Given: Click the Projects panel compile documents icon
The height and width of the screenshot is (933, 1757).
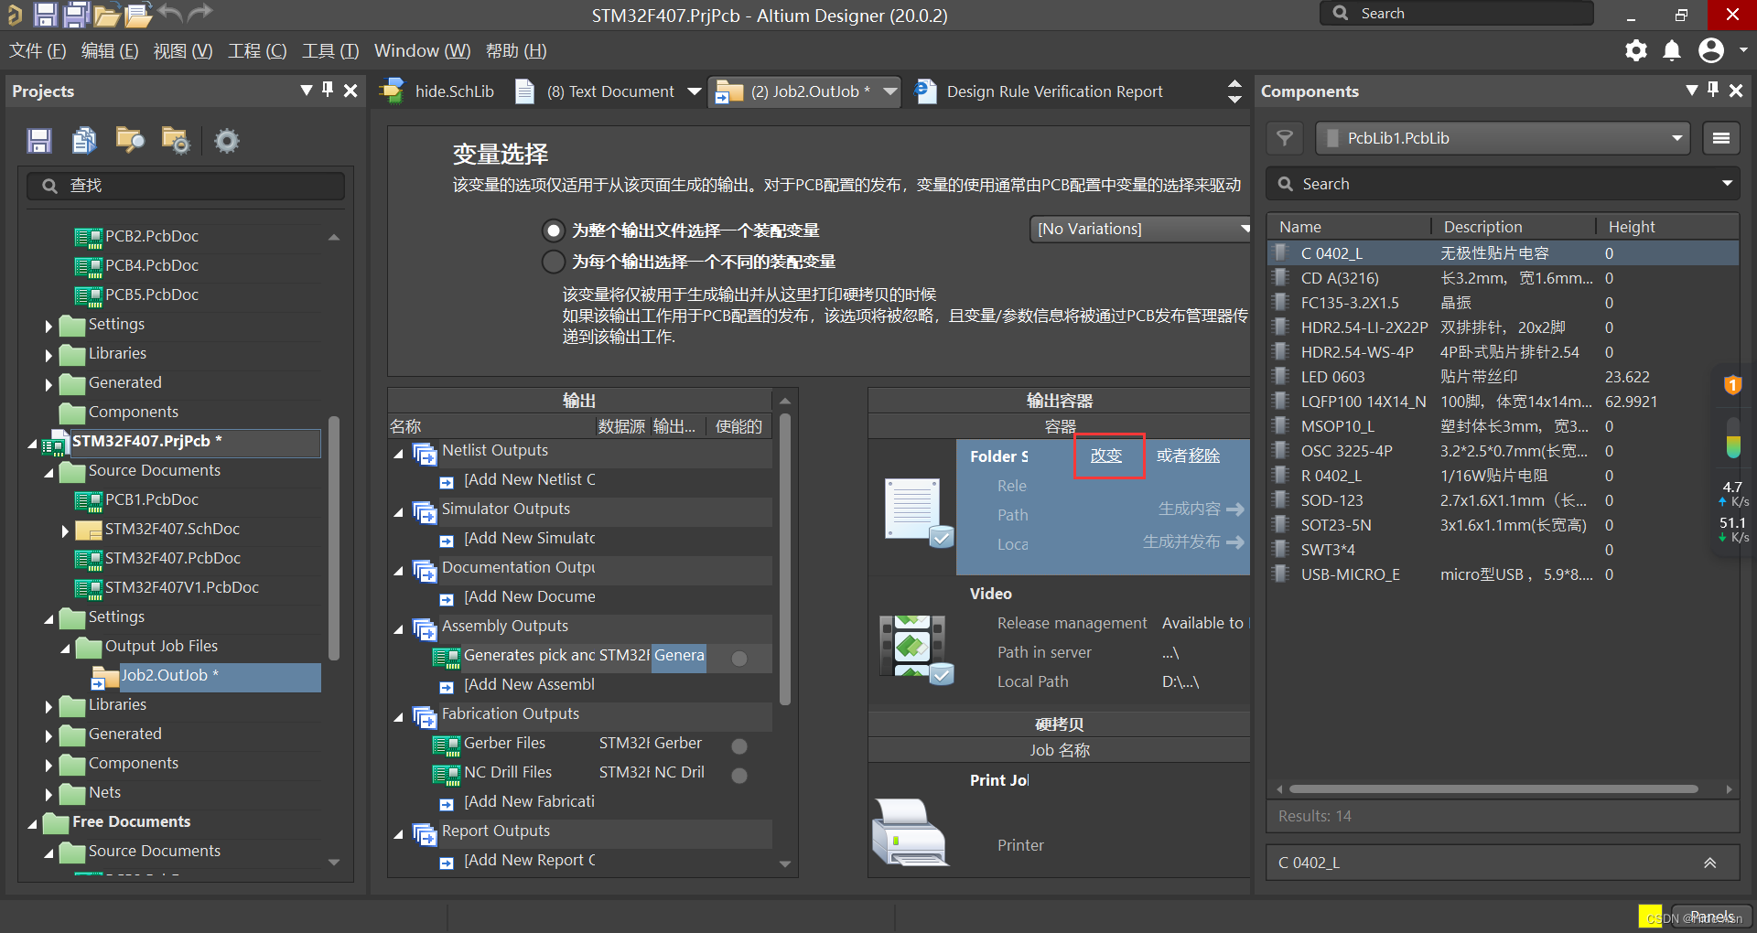Looking at the screenshot, I should 84,140.
